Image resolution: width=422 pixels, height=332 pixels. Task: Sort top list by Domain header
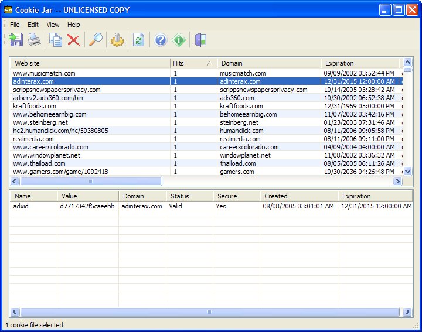pos(269,63)
